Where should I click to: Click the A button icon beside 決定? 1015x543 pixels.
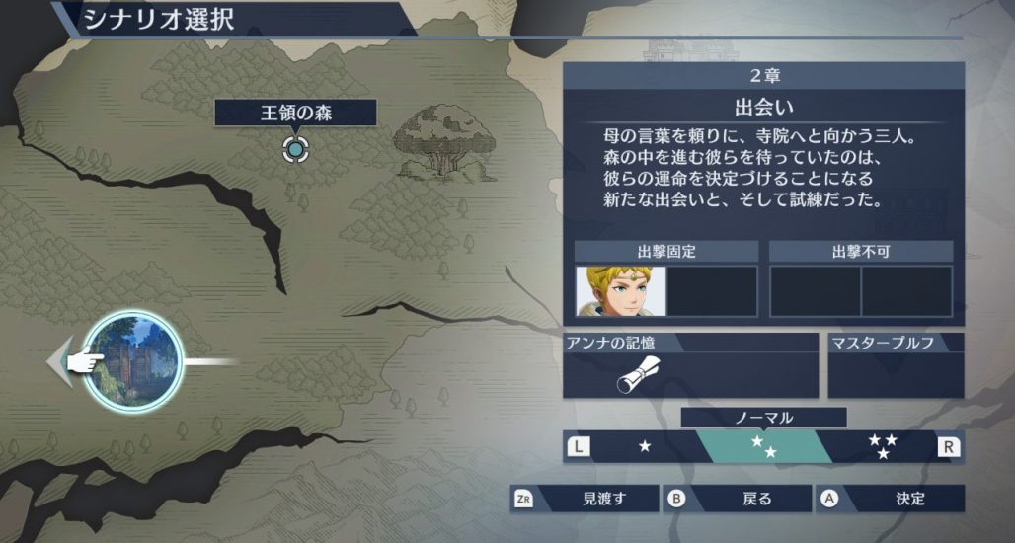click(x=829, y=499)
